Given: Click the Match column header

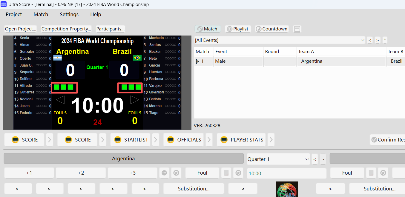Looking at the screenshot, I should [204, 52].
